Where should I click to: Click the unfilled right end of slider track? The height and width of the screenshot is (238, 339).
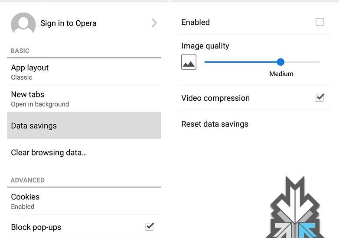[x=308, y=62]
